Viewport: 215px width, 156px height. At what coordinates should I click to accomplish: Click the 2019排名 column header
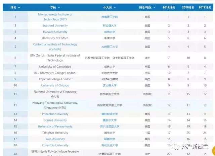(169, 7)
